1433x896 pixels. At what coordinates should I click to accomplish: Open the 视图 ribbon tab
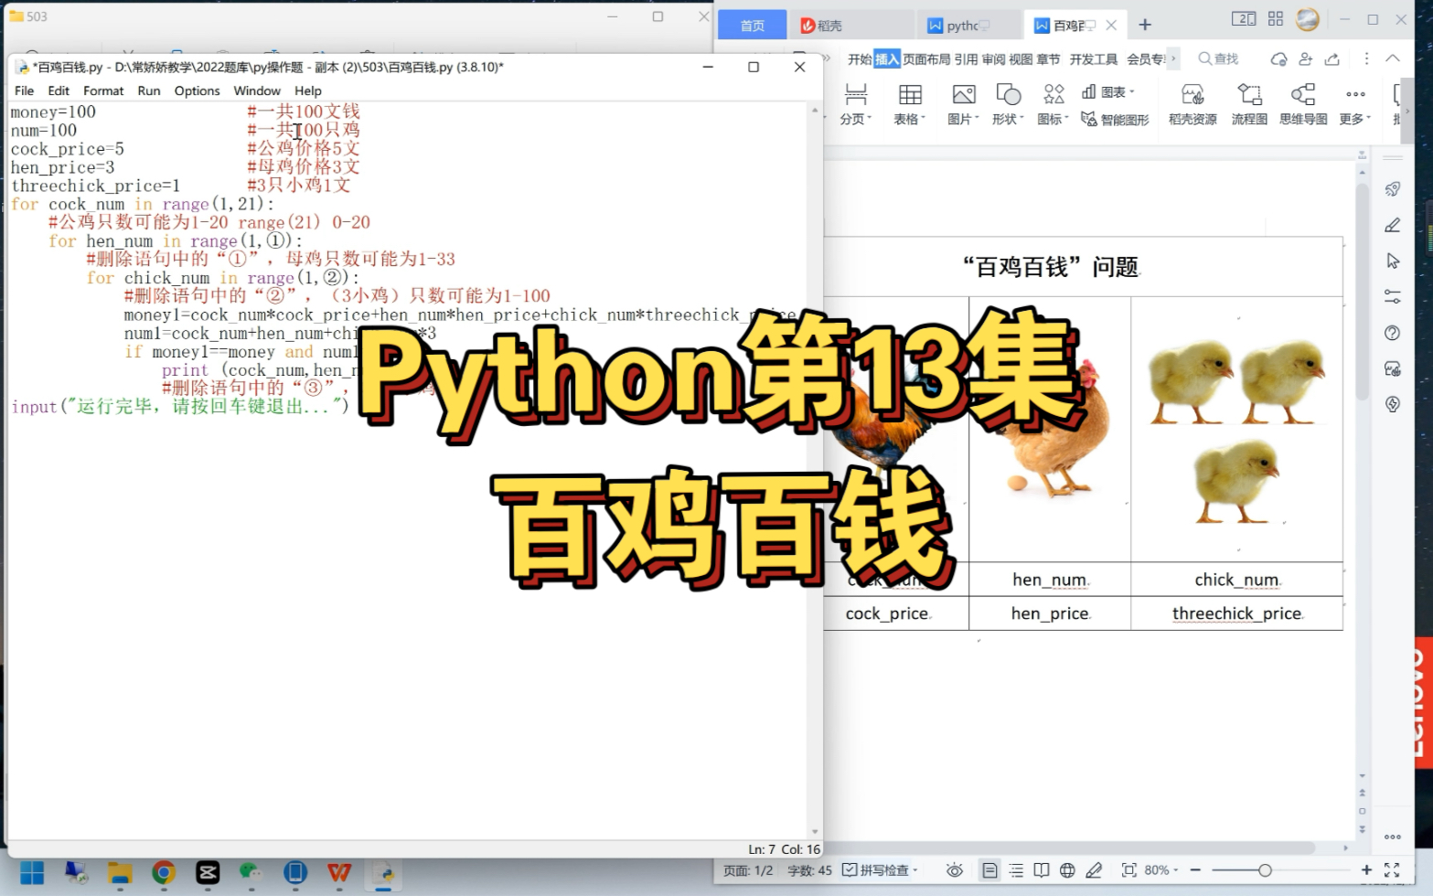pos(1021,59)
